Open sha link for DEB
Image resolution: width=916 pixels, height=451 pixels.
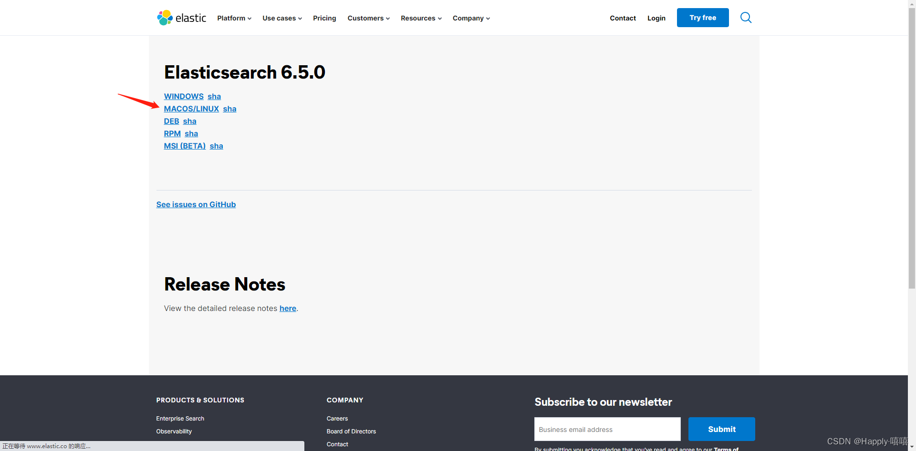(189, 121)
